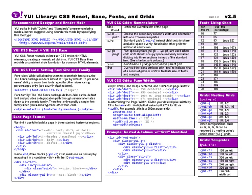Click 'YUI CSS Fonts: Setting Font Size and Family' heading
252x195 pixels.
(52, 70)
